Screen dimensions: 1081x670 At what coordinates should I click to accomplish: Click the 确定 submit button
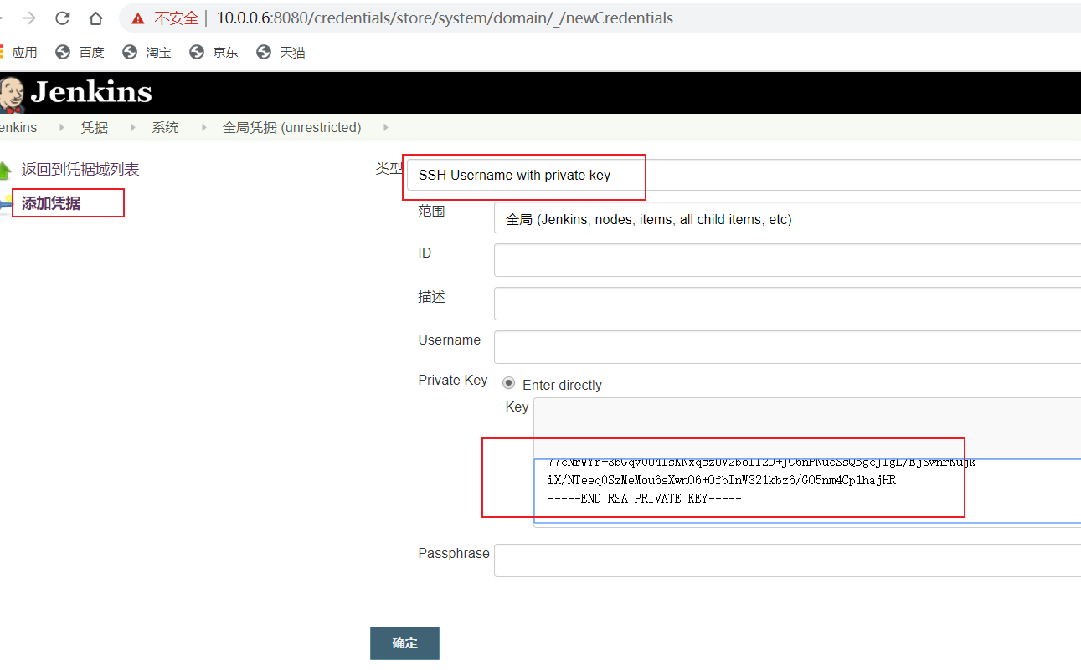[404, 643]
